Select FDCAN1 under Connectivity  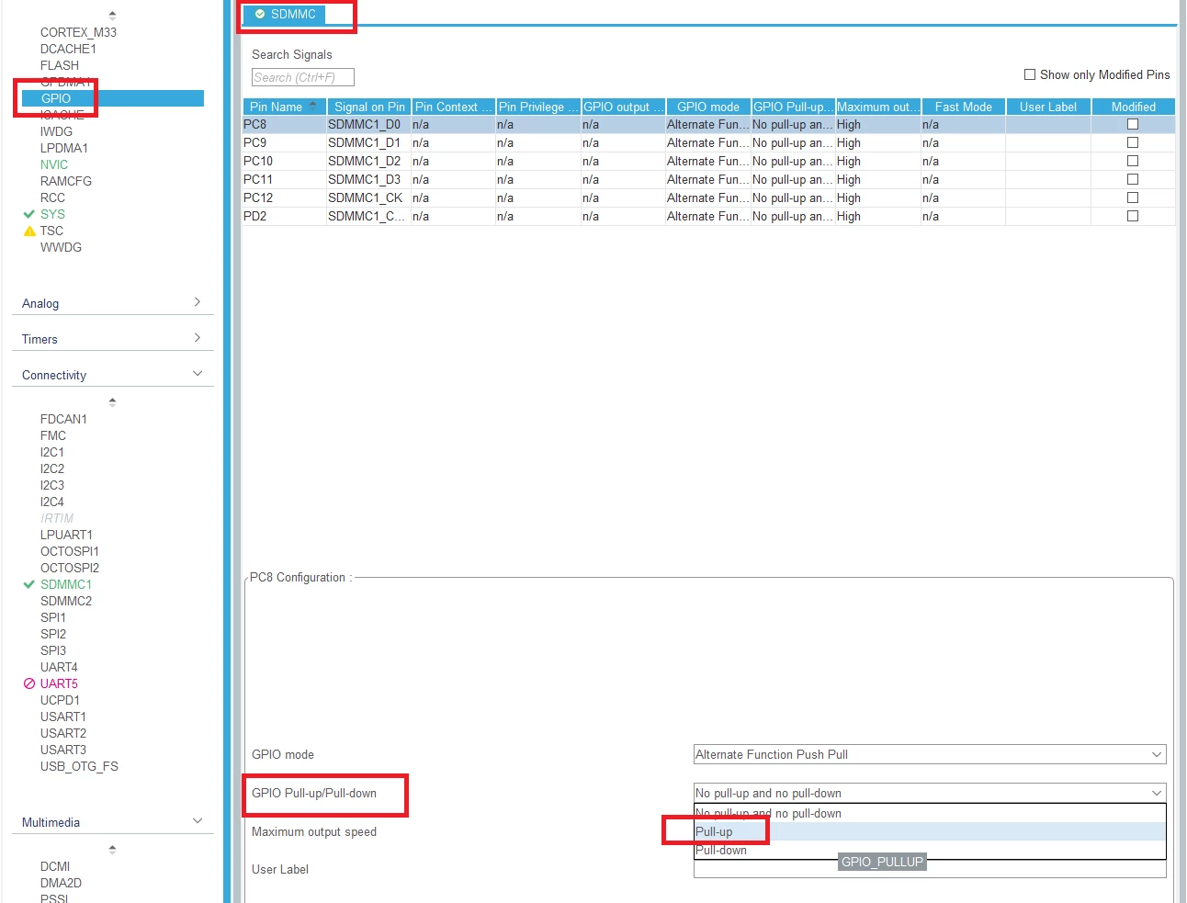pos(63,419)
